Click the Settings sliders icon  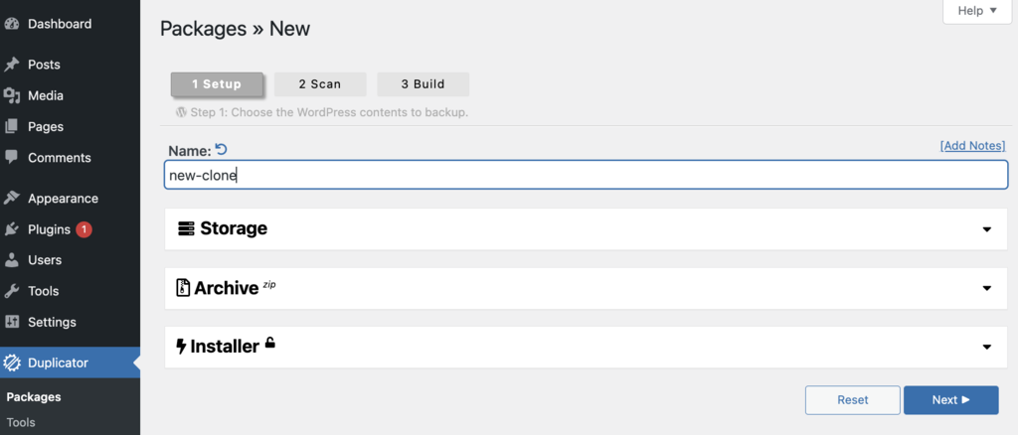[12, 322]
